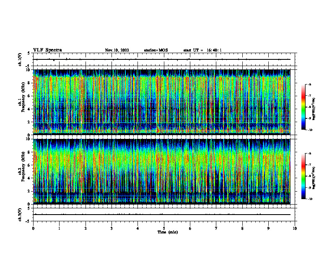Click time axis tick label "10"

point(295,228)
